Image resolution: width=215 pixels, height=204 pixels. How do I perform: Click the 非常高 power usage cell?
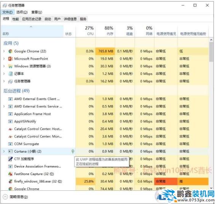pyautogui.click(x=166, y=182)
